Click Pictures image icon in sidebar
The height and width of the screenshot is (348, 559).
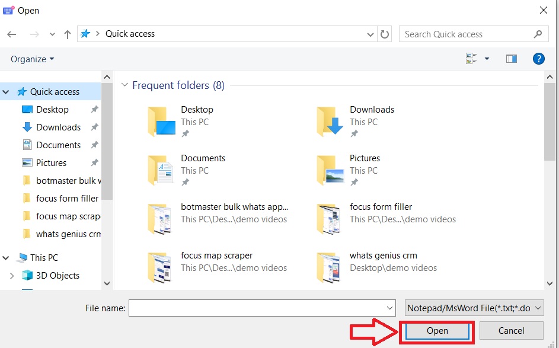(27, 162)
